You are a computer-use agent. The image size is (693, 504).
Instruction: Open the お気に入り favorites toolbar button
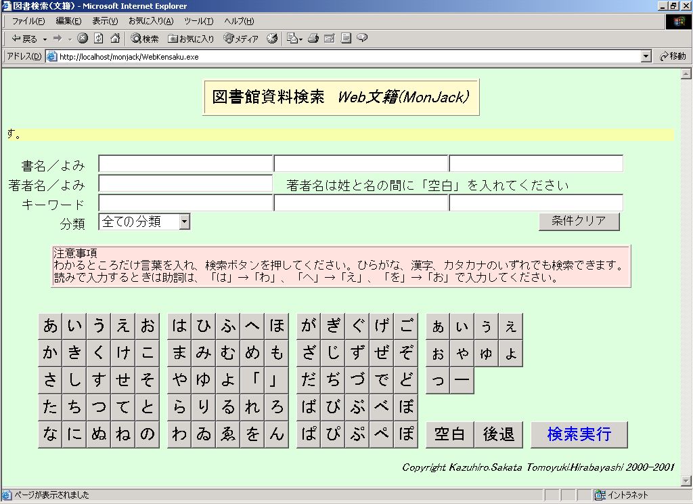[191, 39]
